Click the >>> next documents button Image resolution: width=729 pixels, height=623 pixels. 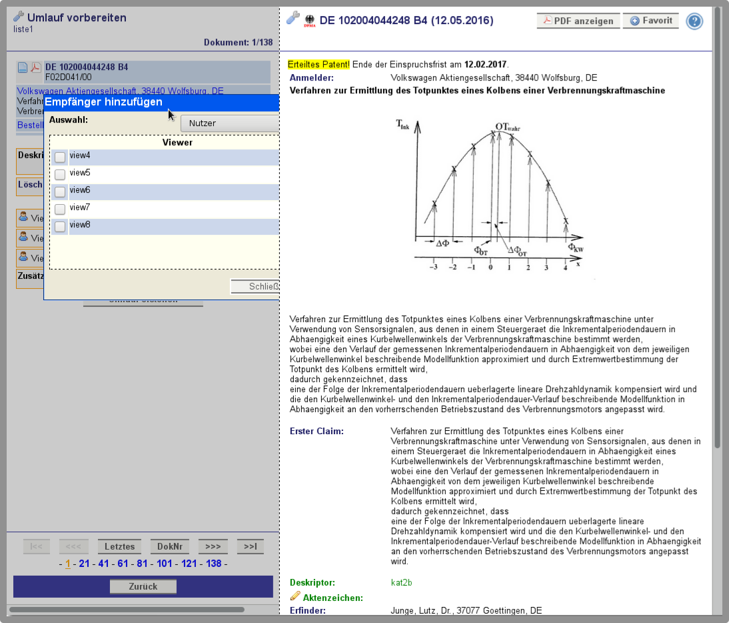[x=213, y=546]
